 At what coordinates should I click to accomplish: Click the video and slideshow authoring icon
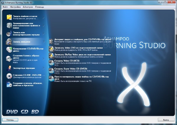pyautogui.click(x=51, y=41)
